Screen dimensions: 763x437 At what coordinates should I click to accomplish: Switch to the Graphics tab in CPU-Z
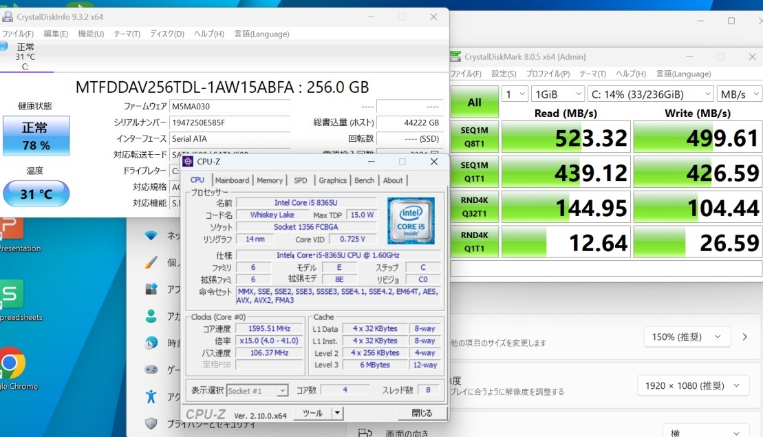[333, 180]
